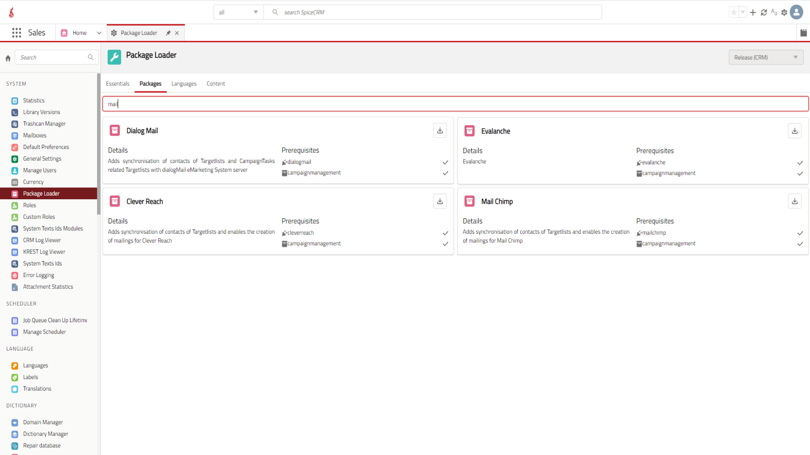Open General Settings

tap(42, 159)
